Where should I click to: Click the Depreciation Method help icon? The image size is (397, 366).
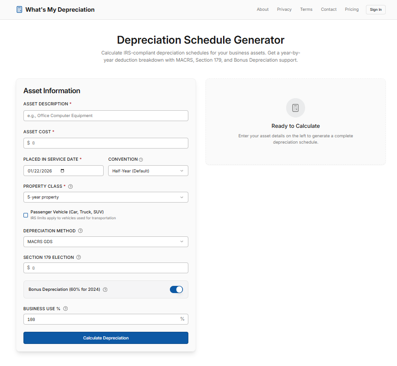(x=80, y=230)
